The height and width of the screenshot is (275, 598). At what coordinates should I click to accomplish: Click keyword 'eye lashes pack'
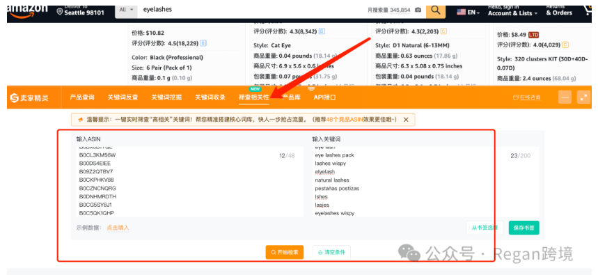point(334,155)
